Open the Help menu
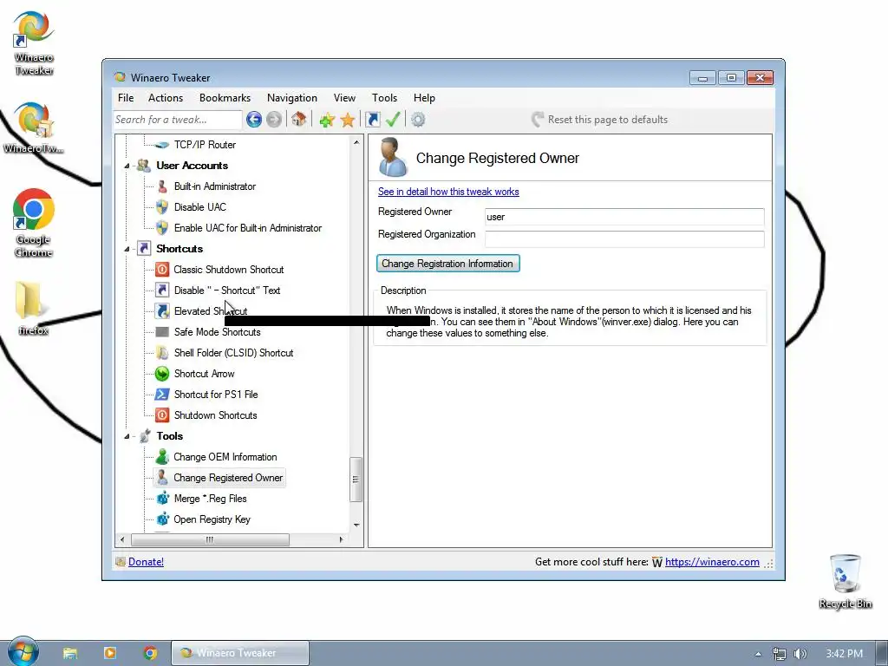888x666 pixels. point(424,98)
